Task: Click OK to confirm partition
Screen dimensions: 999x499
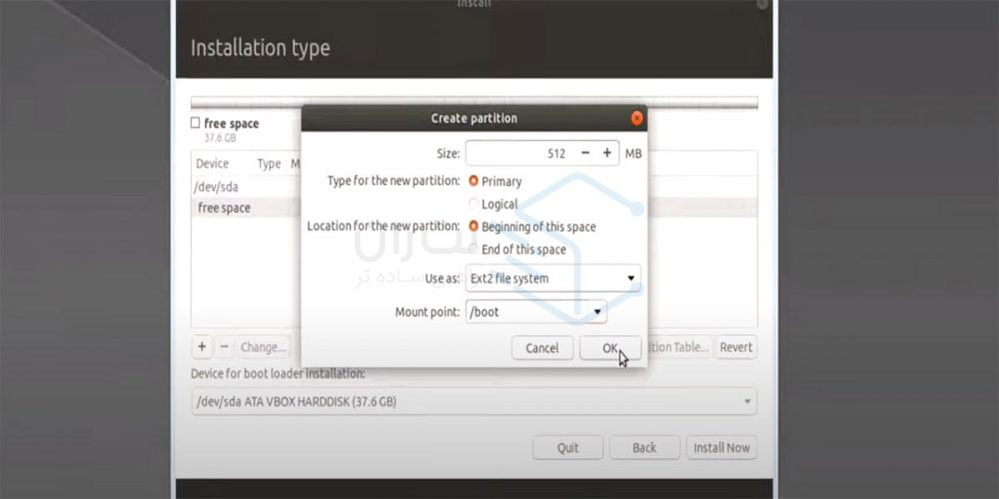Action: pos(609,348)
